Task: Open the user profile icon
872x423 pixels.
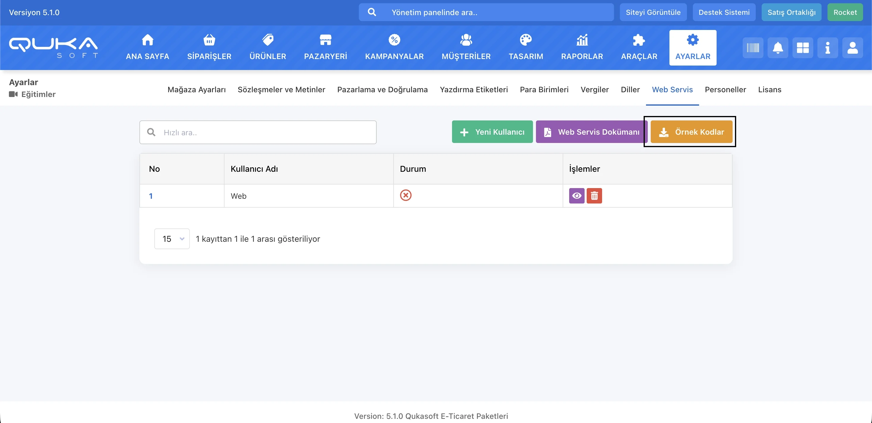Action: click(x=852, y=48)
